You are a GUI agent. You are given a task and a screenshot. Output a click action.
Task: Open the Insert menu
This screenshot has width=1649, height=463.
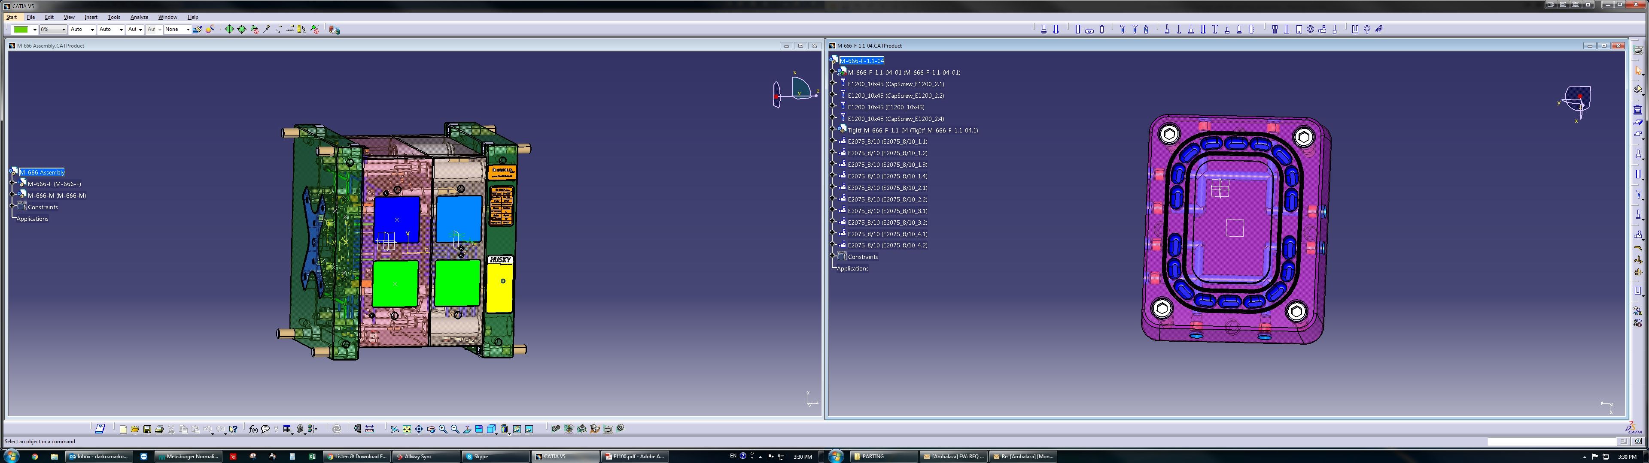(91, 17)
